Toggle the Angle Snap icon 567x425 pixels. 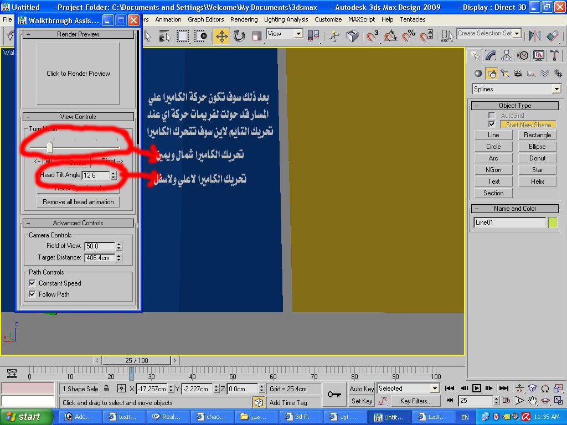coord(390,36)
